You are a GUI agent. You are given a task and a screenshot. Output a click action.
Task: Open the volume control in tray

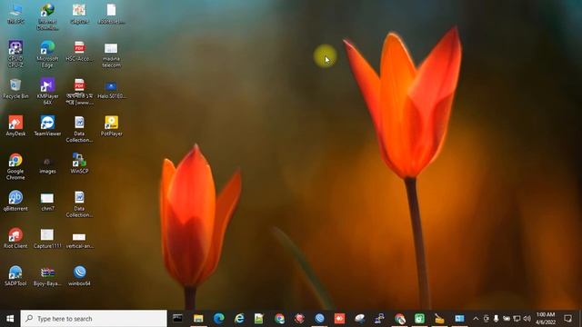[527, 319]
